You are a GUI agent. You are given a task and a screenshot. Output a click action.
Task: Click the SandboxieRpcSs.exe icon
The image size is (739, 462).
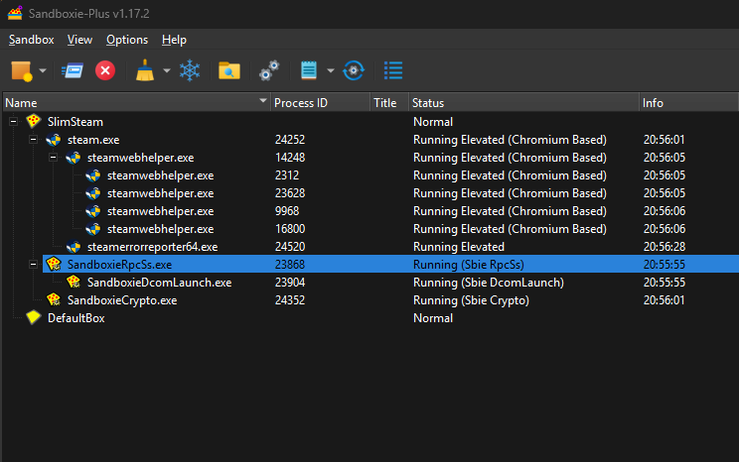point(54,265)
